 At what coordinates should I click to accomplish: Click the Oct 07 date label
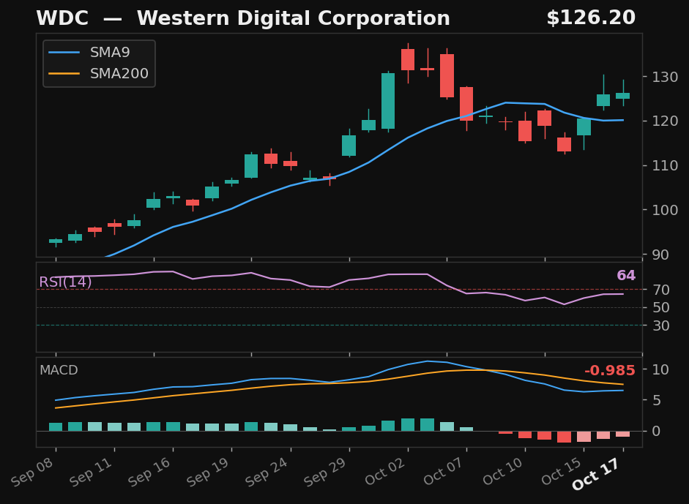point(444,471)
